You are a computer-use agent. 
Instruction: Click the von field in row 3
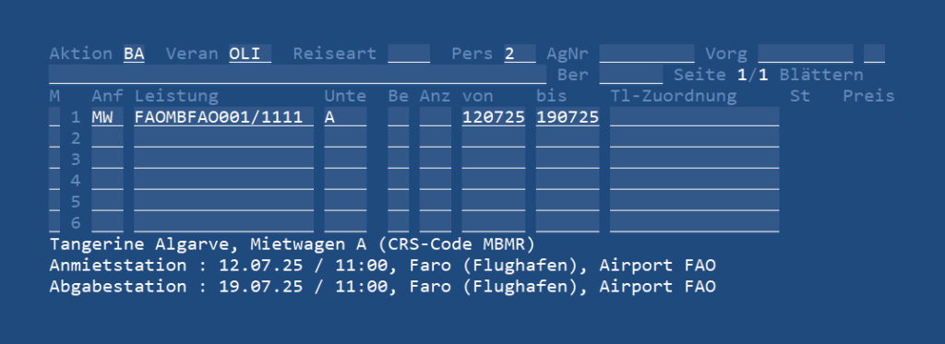(x=493, y=159)
